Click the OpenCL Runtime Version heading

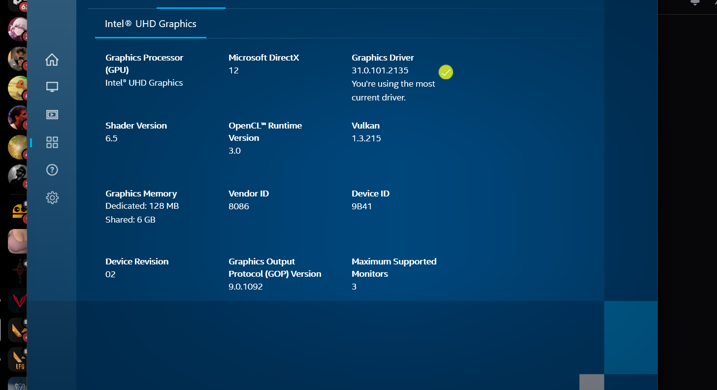(265, 132)
